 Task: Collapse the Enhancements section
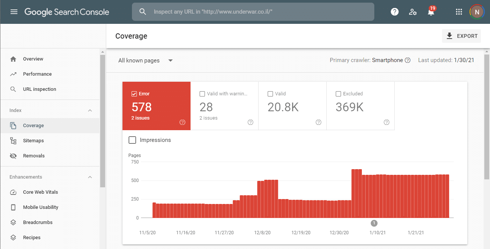click(90, 177)
